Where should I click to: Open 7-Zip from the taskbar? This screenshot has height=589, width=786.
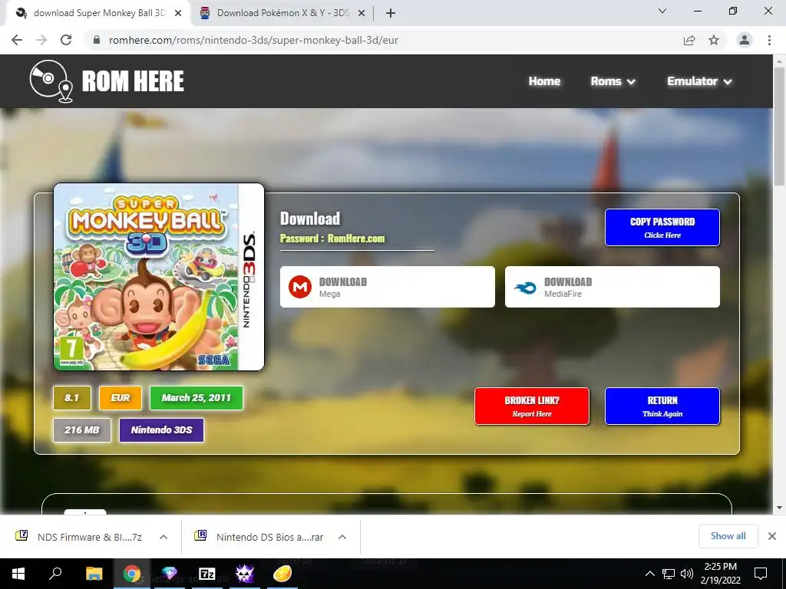click(x=207, y=574)
